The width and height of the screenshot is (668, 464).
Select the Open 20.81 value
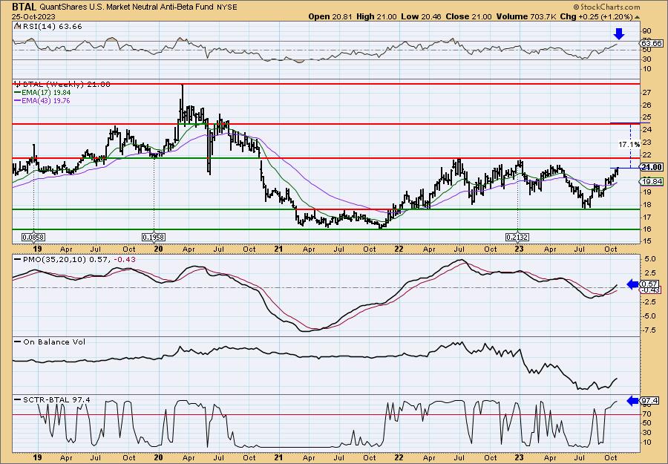[x=329, y=16]
